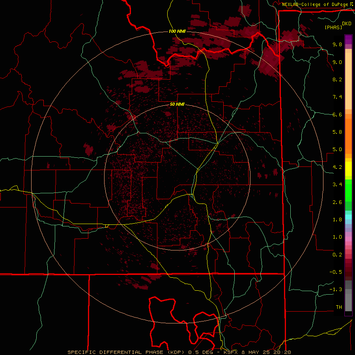This screenshot has height=355, width=355.
Task: Click the 0.2 scale value
Action: point(337,255)
